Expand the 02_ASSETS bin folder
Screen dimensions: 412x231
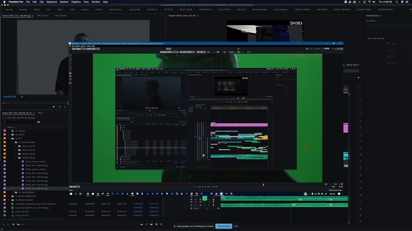[9, 134]
